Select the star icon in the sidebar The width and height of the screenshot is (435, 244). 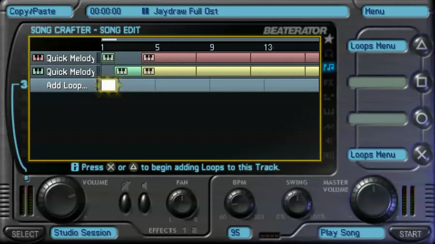coord(329,39)
